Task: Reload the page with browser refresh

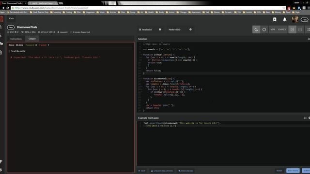Action: click(x=8, y=8)
